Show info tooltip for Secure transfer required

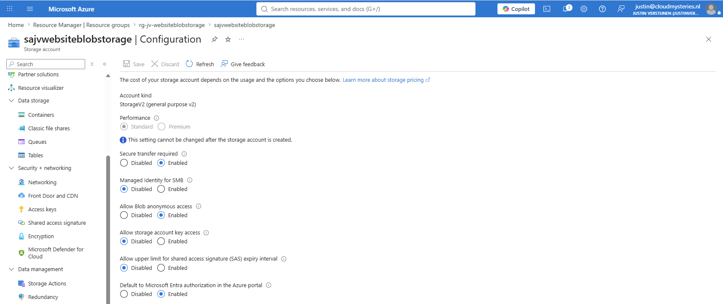[184, 154]
